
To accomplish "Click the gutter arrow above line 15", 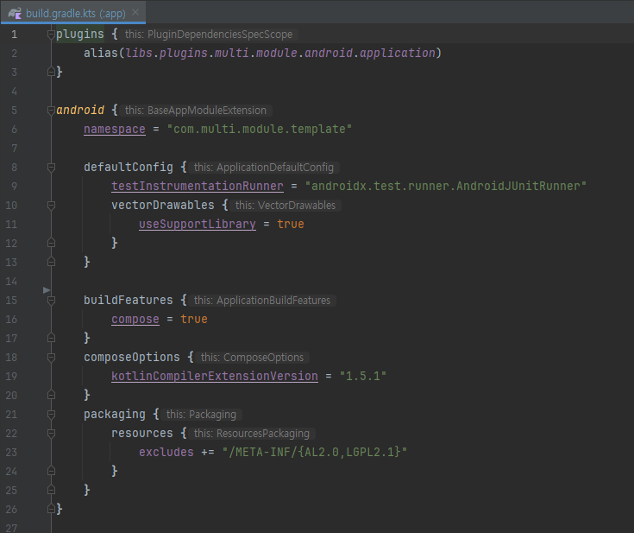I will tap(47, 290).
